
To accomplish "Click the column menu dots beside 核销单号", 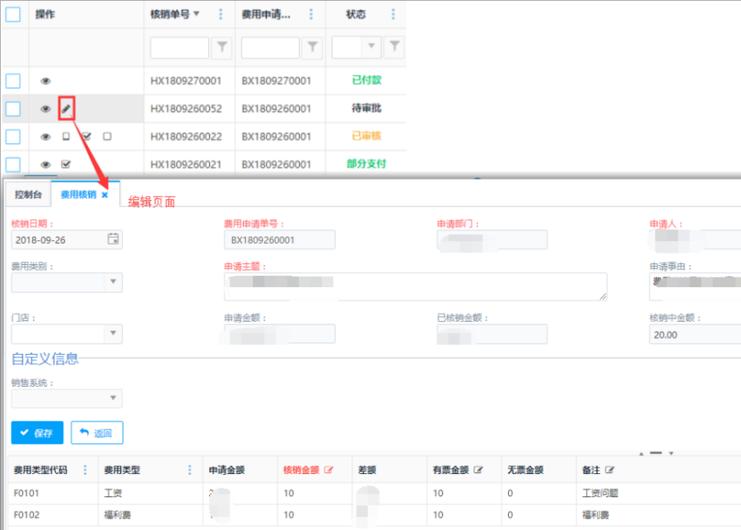I will coord(220,15).
